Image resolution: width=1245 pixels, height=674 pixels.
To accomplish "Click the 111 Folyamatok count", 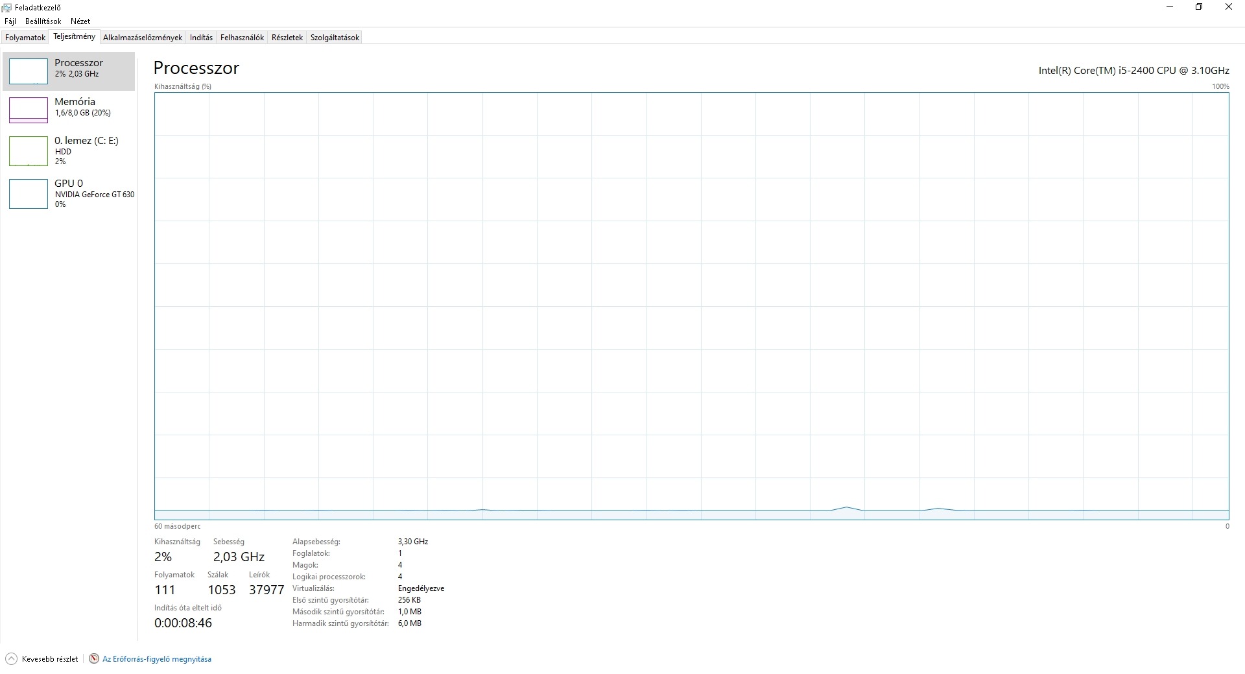I will coord(165,590).
